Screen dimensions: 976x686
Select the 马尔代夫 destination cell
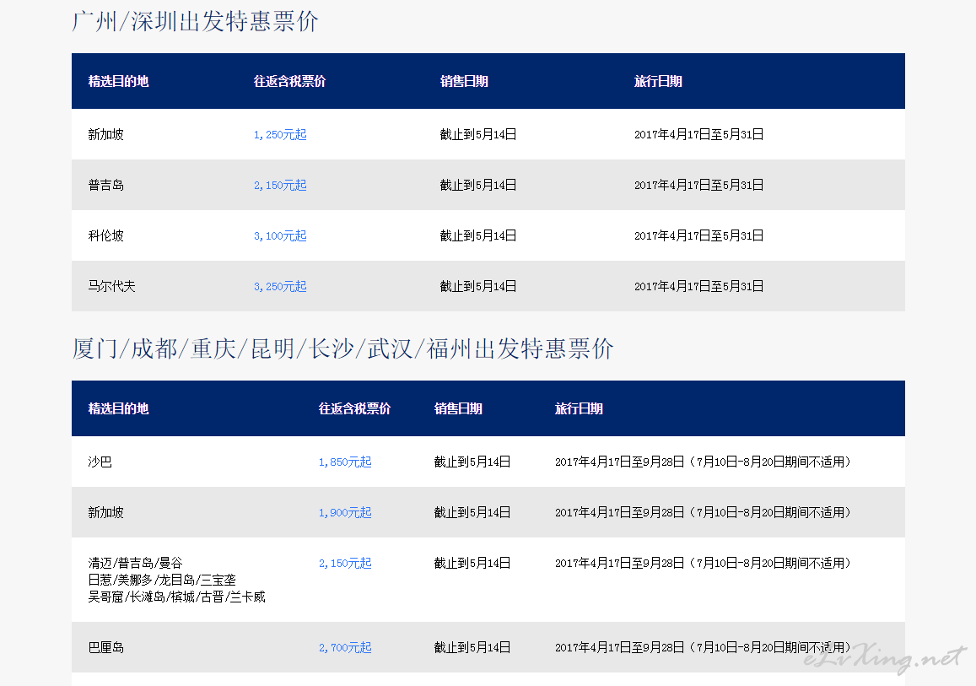112,286
